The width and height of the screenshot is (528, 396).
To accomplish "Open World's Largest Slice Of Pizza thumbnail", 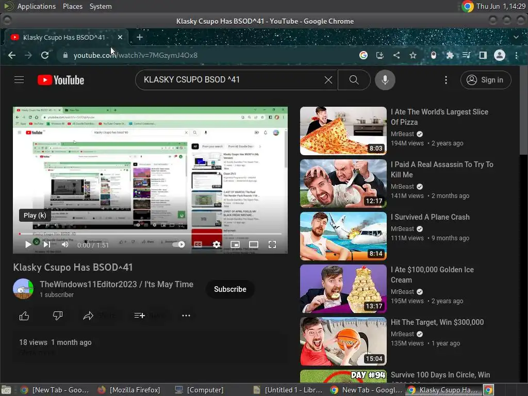I will tap(343, 130).
